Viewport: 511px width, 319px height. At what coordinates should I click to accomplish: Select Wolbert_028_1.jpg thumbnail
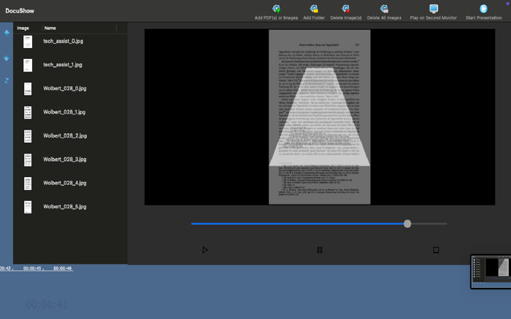tap(28, 112)
